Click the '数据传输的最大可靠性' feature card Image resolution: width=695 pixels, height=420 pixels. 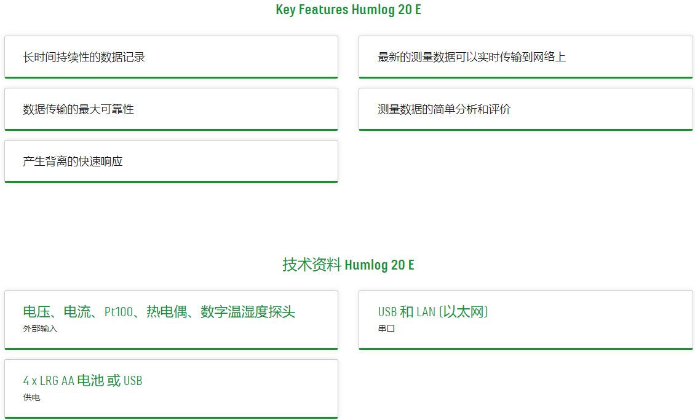click(x=171, y=109)
